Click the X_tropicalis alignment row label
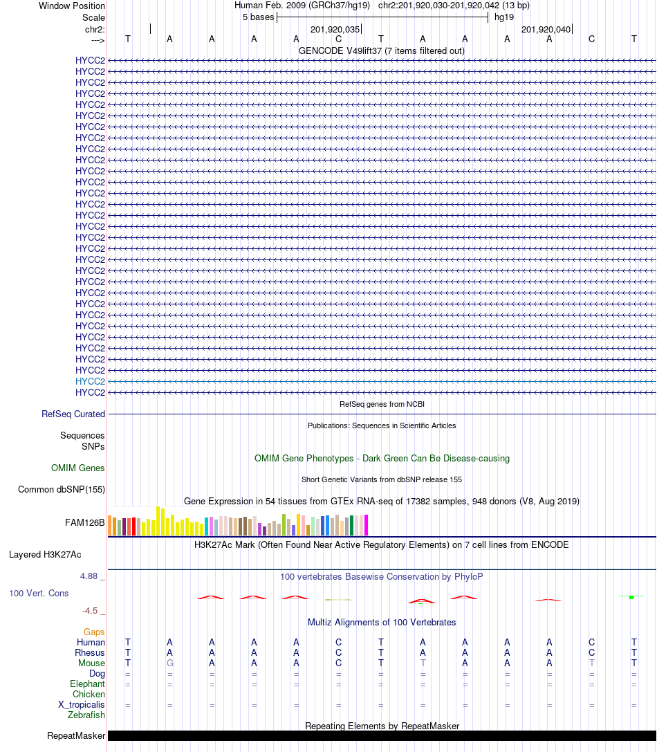The width and height of the screenshot is (657, 752). click(82, 704)
